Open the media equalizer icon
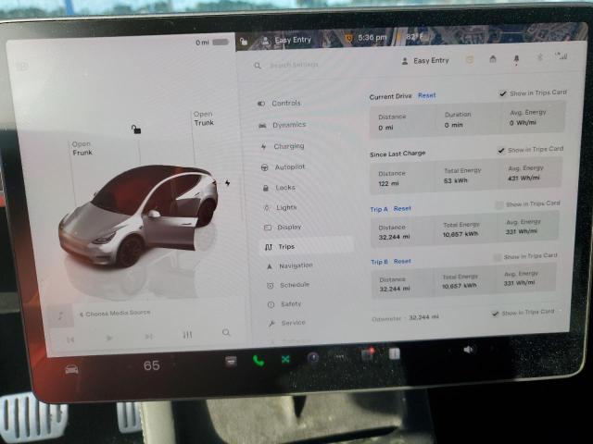 click(187, 335)
